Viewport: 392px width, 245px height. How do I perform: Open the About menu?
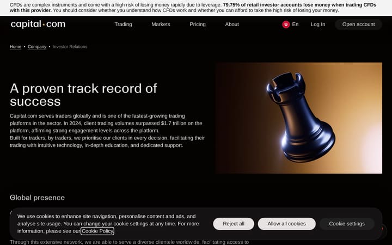(x=232, y=24)
